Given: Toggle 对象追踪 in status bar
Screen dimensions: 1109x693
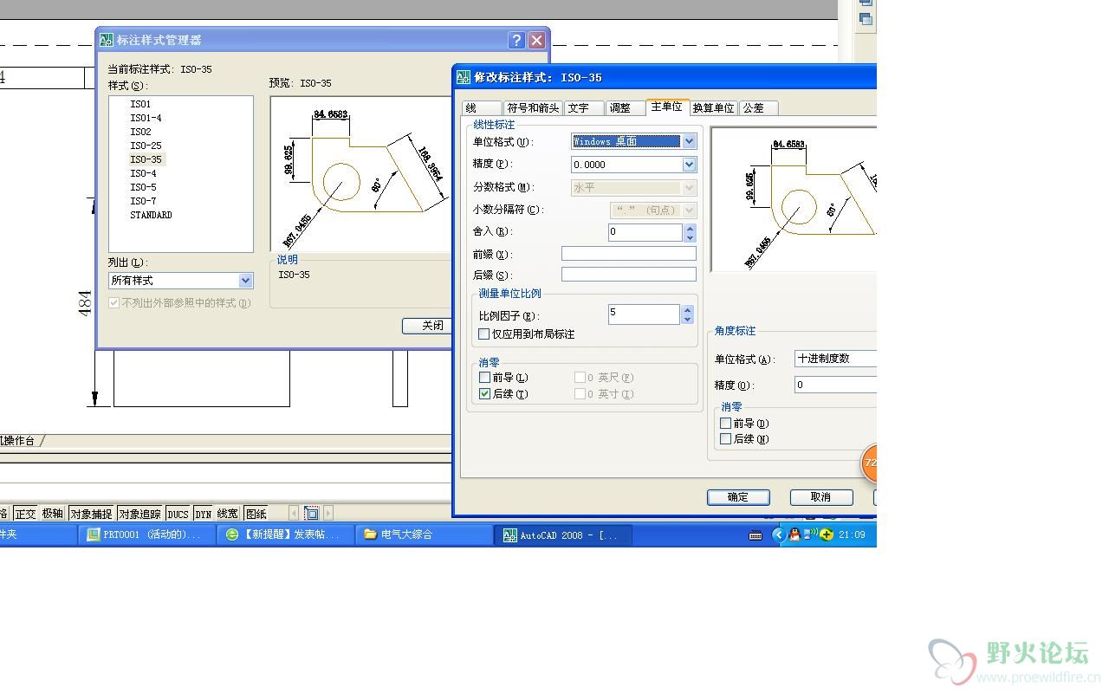Looking at the screenshot, I should 140,514.
